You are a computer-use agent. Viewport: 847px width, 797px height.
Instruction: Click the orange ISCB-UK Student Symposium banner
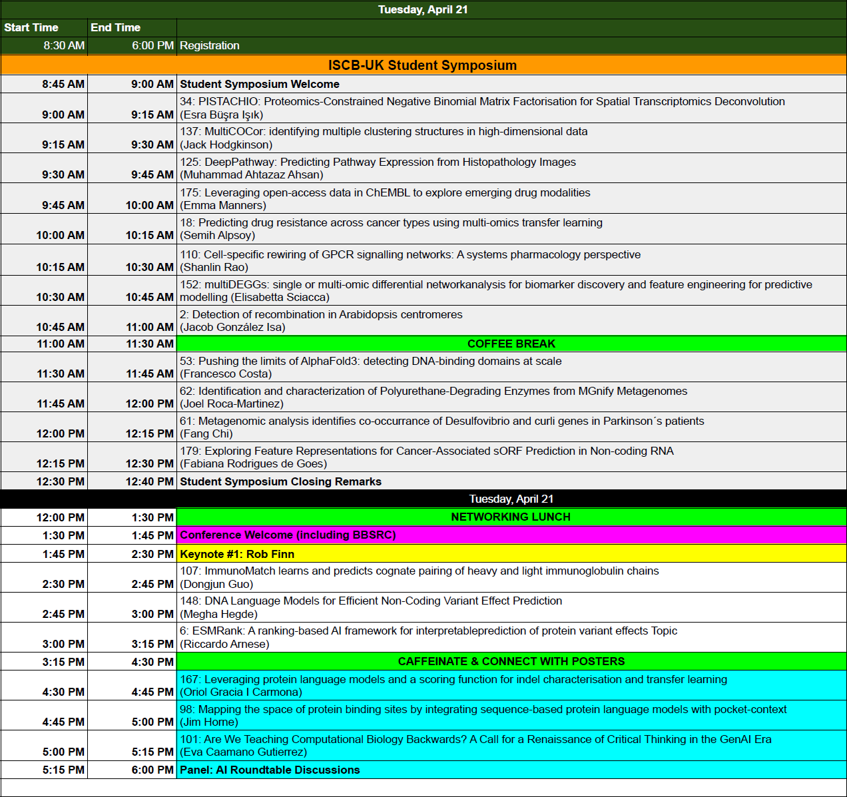[x=422, y=65]
